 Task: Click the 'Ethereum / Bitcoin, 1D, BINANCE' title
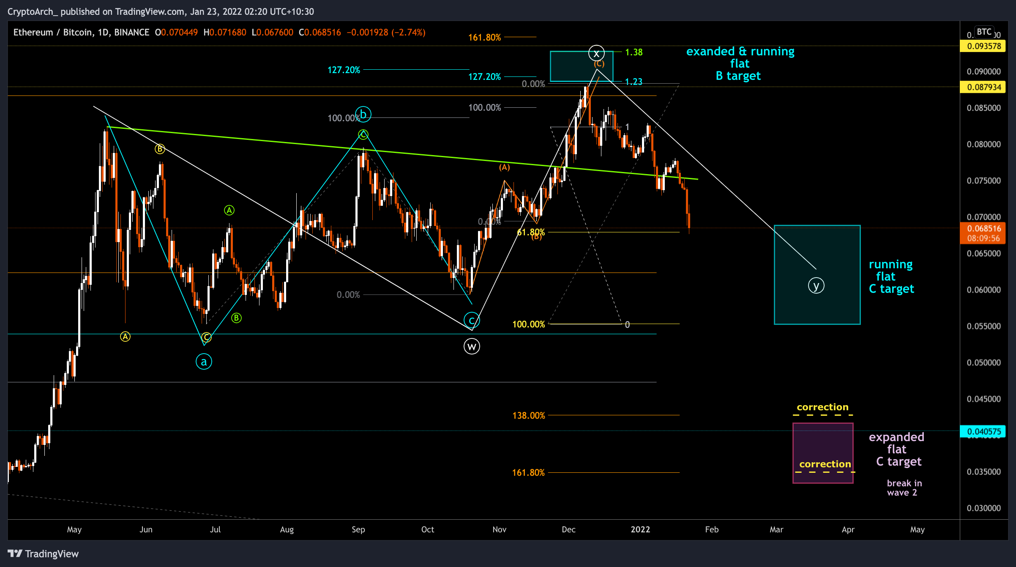click(x=81, y=33)
